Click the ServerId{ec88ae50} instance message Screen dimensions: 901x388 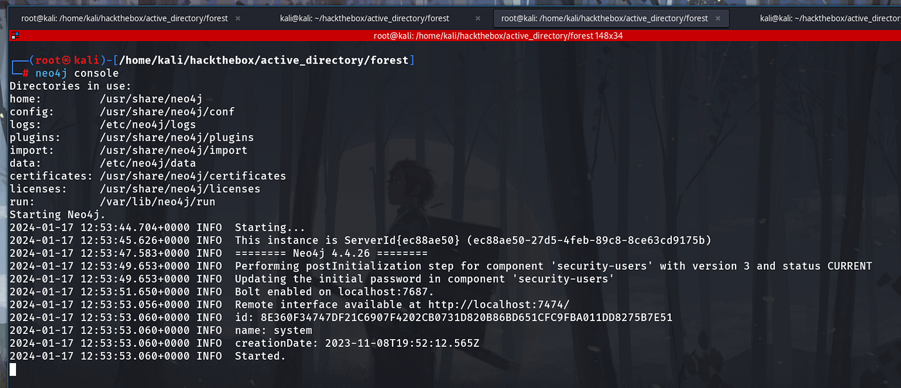coord(473,240)
